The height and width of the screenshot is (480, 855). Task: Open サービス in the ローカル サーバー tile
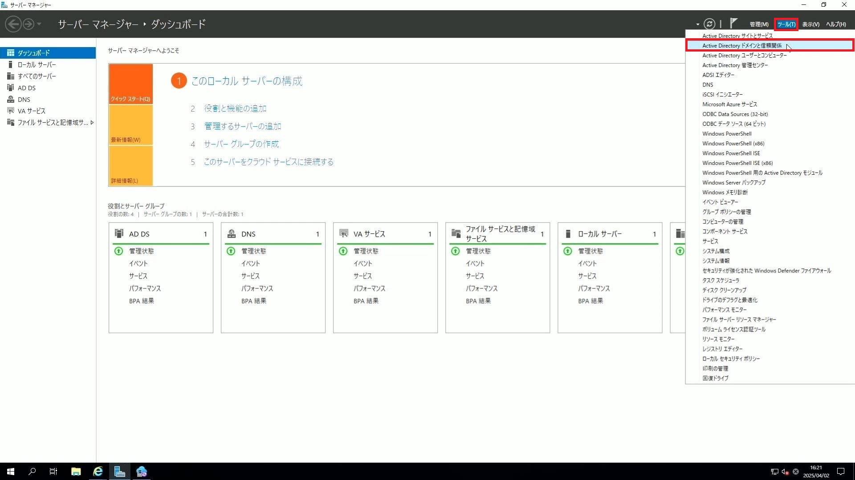(x=587, y=276)
